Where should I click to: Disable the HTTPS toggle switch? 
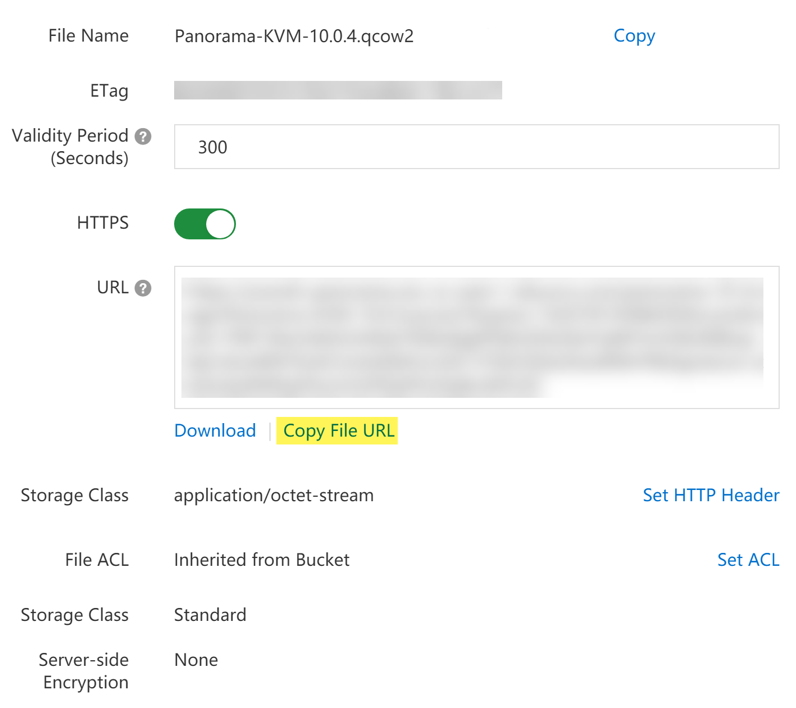pos(205,224)
